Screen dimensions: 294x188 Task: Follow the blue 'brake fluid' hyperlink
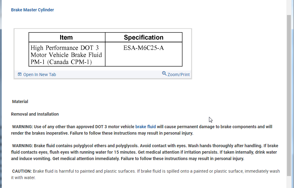tap(145, 127)
